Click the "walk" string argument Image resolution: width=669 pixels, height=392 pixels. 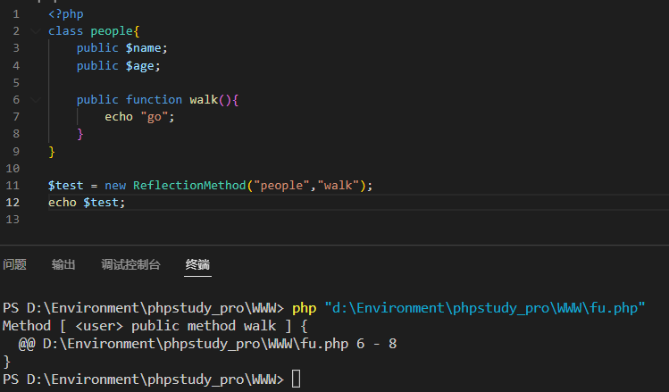tap(339, 185)
